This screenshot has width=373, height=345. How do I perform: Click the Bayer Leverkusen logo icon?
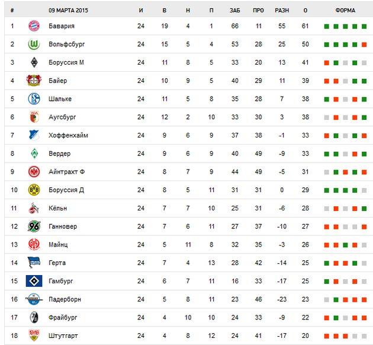[33, 81]
